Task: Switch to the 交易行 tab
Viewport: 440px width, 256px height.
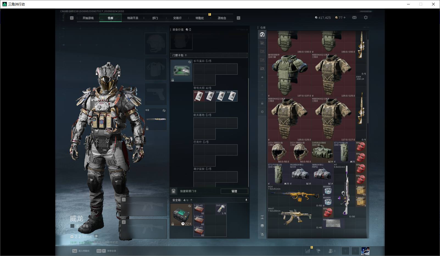Action: tap(177, 18)
